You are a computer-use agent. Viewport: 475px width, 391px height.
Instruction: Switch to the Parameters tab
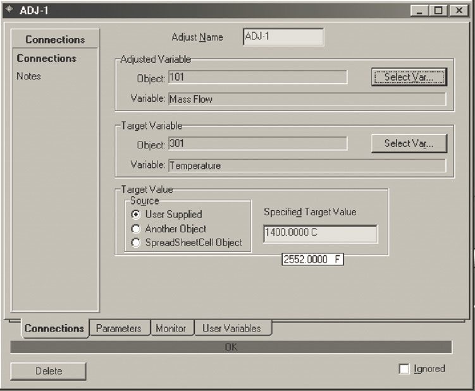pyautogui.click(x=119, y=328)
